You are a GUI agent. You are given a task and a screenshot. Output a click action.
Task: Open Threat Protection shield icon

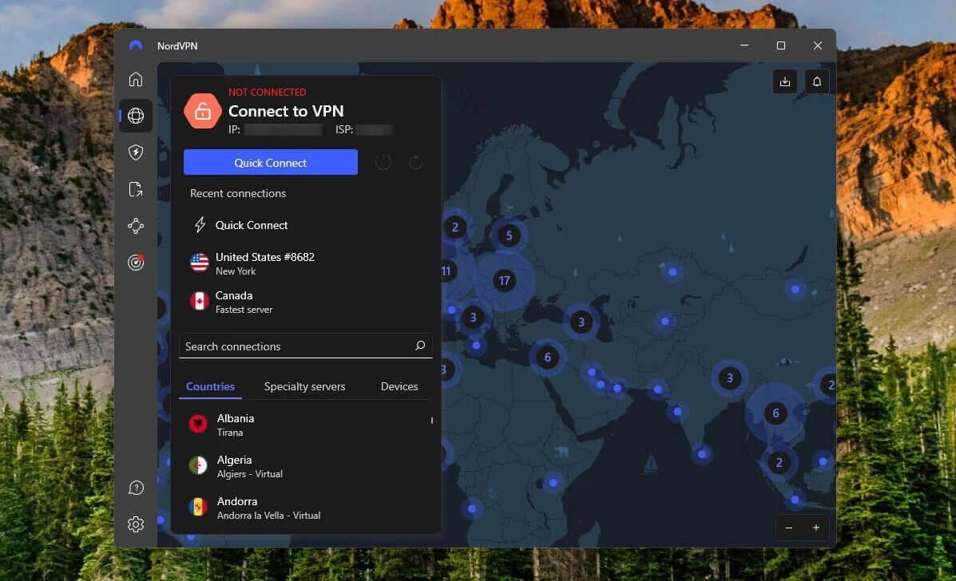135,152
